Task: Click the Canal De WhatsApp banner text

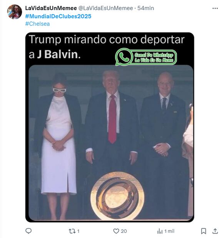Action: tap(154, 57)
